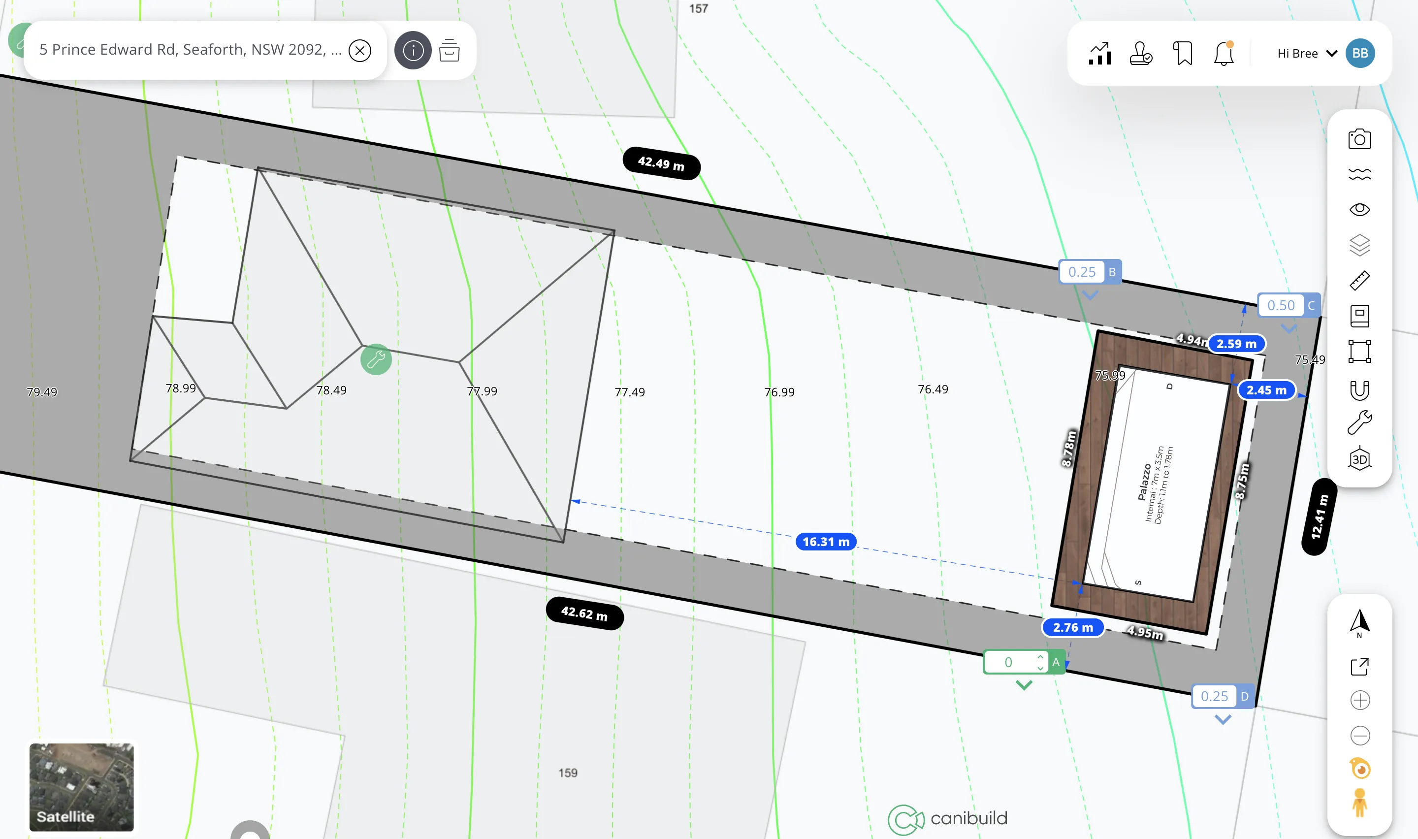
Task: Toggle the magnet snapping tool
Action: [x=1359, y=390]
